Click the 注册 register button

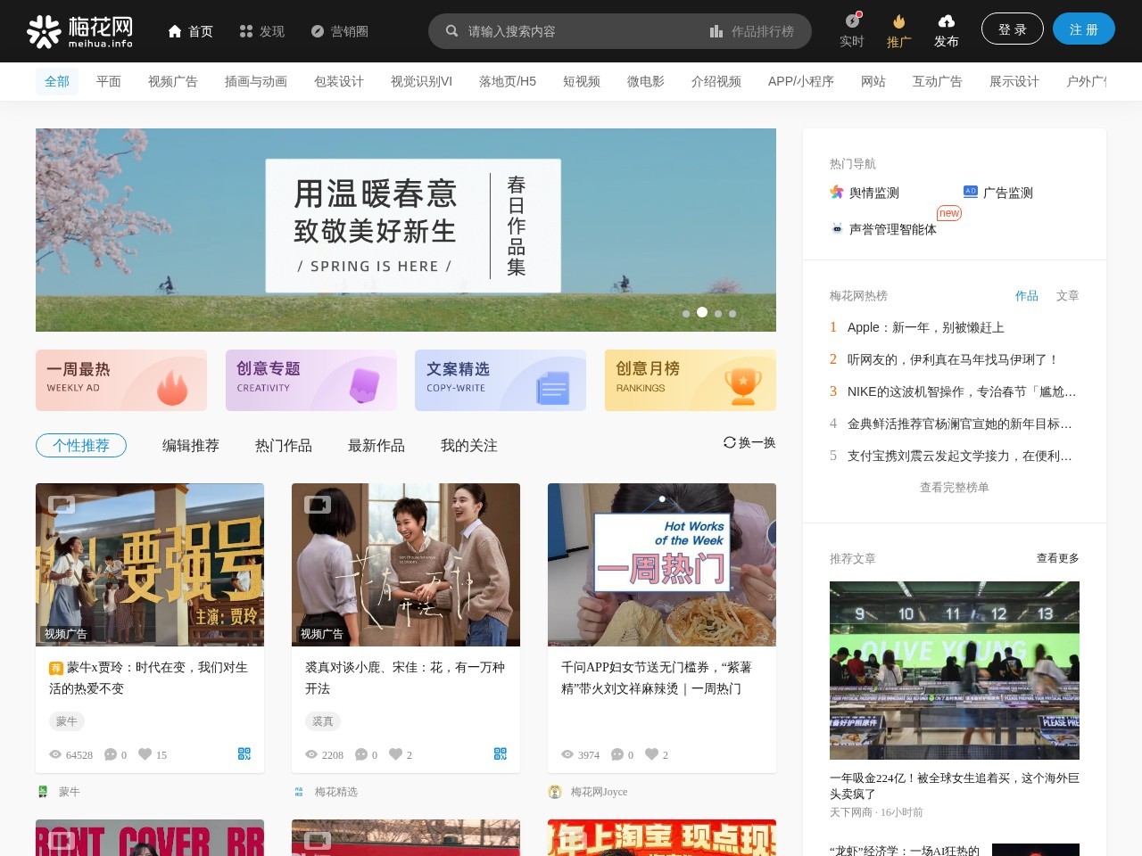coord(1083,29)
